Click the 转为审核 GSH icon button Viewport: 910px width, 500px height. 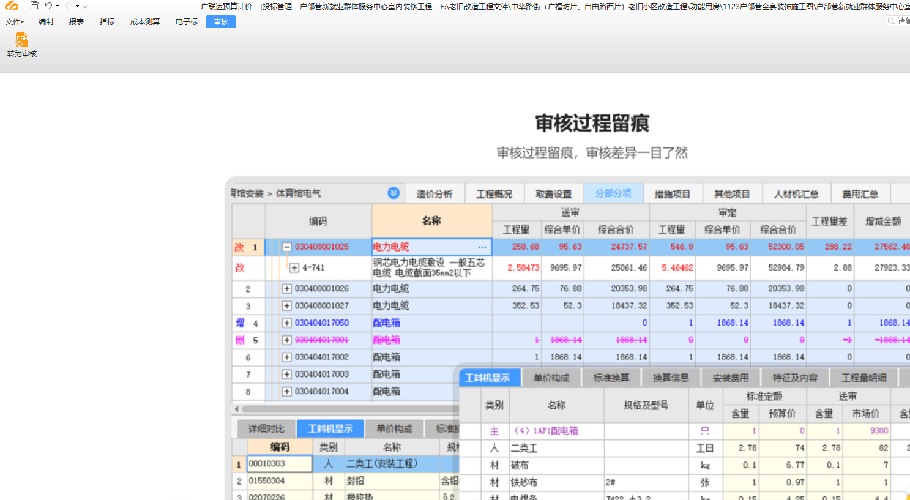click(22, 45)
